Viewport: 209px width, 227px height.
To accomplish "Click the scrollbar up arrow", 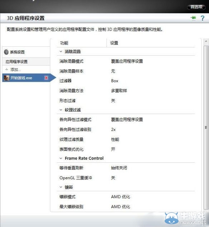I will [206, 42].
